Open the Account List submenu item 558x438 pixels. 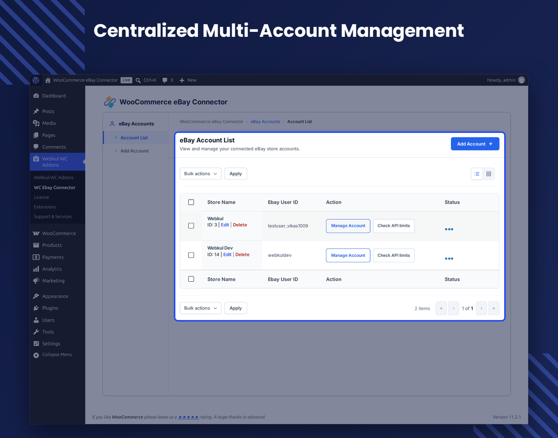[134, 137]
